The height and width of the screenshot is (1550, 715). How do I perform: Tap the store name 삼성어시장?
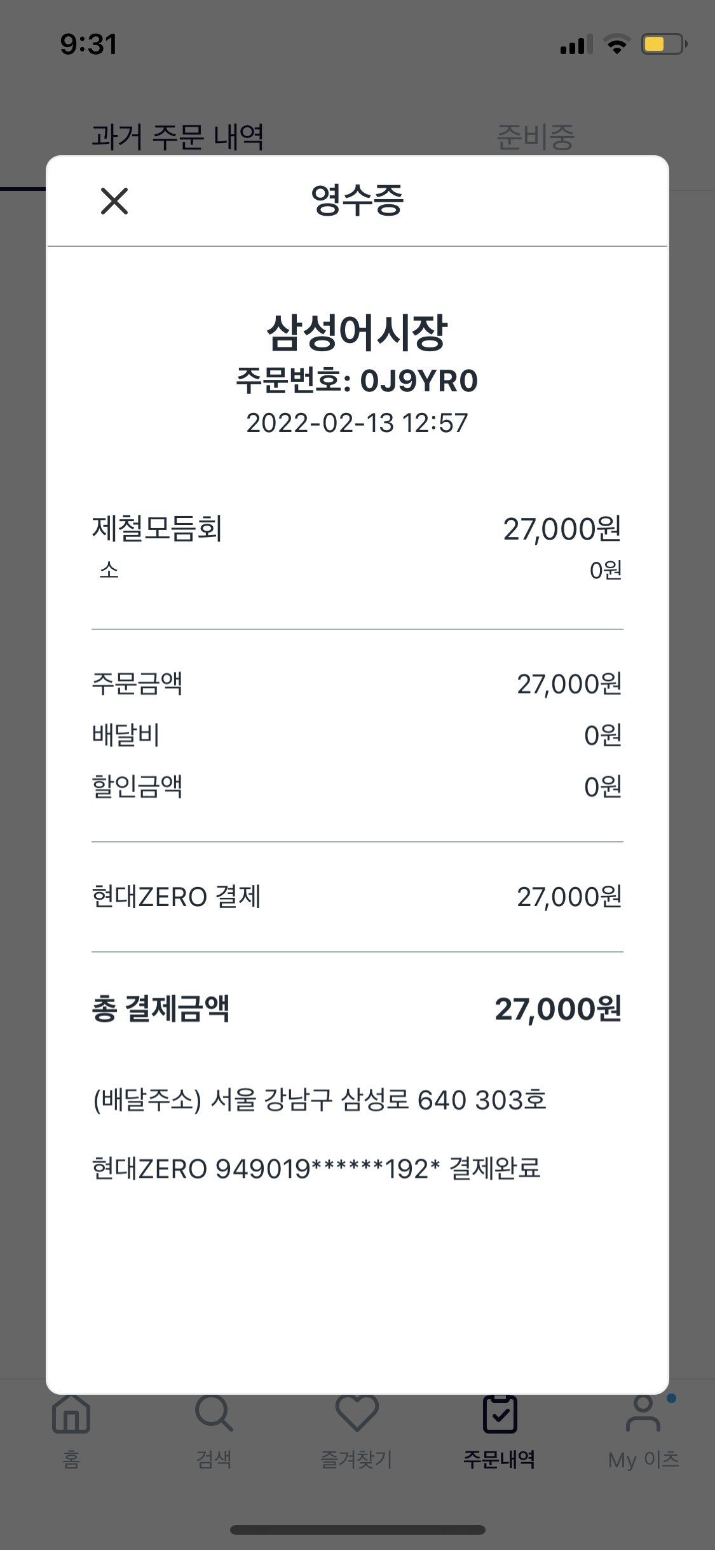pyautogui.click(x=357, y=333)
